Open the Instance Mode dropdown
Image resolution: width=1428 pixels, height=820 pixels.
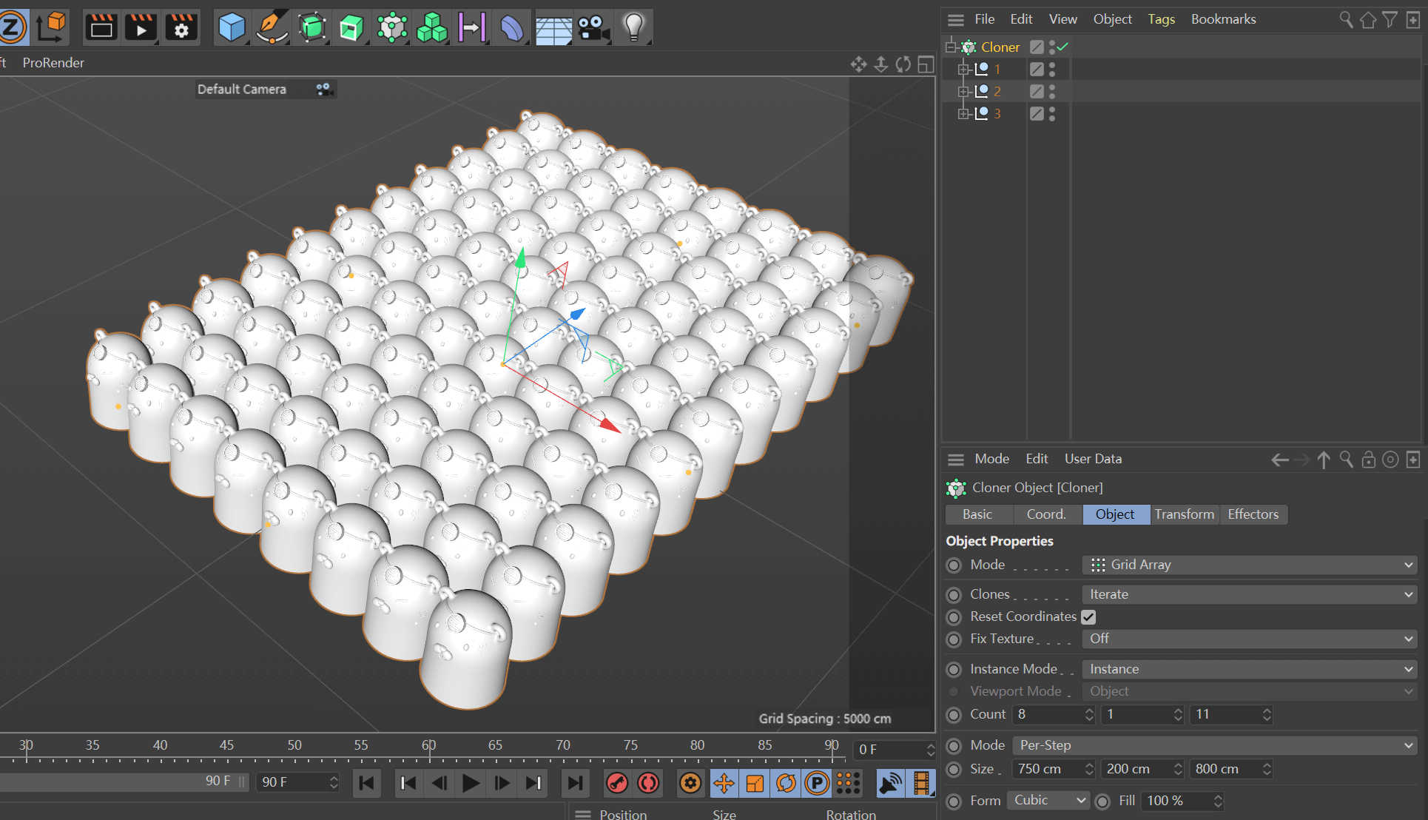point(1250,670)
